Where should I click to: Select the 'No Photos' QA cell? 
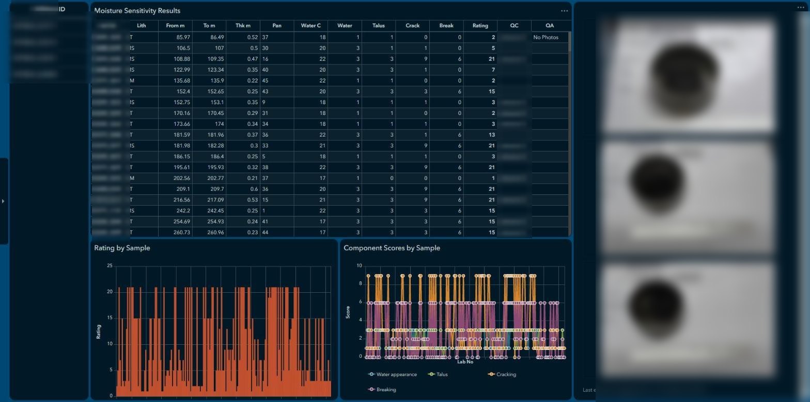coord(550,37)
